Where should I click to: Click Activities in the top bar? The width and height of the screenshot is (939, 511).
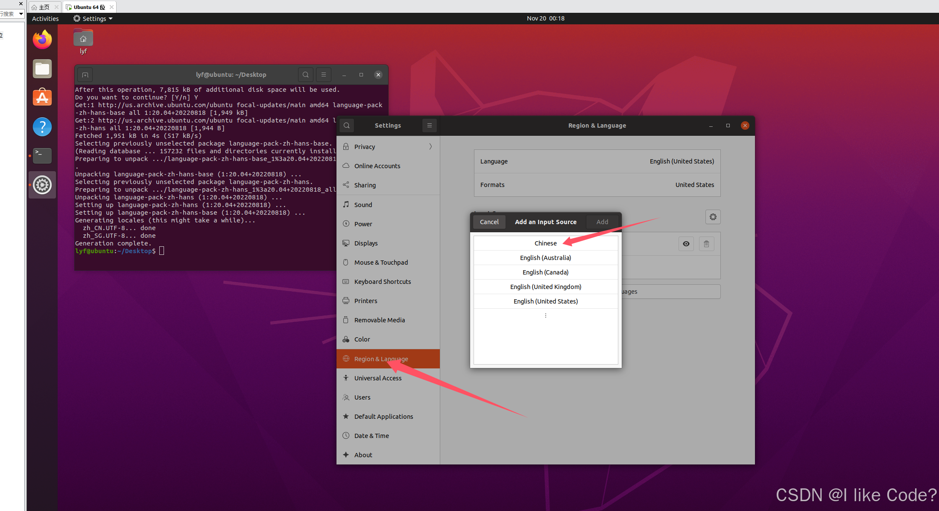(45, 19)
